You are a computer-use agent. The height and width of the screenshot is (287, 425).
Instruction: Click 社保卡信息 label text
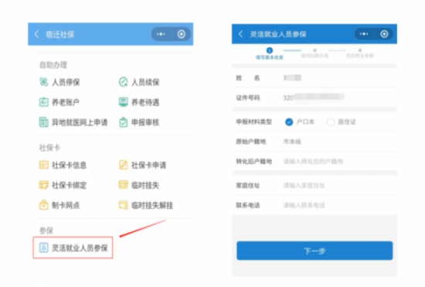[x=69, y=165]
